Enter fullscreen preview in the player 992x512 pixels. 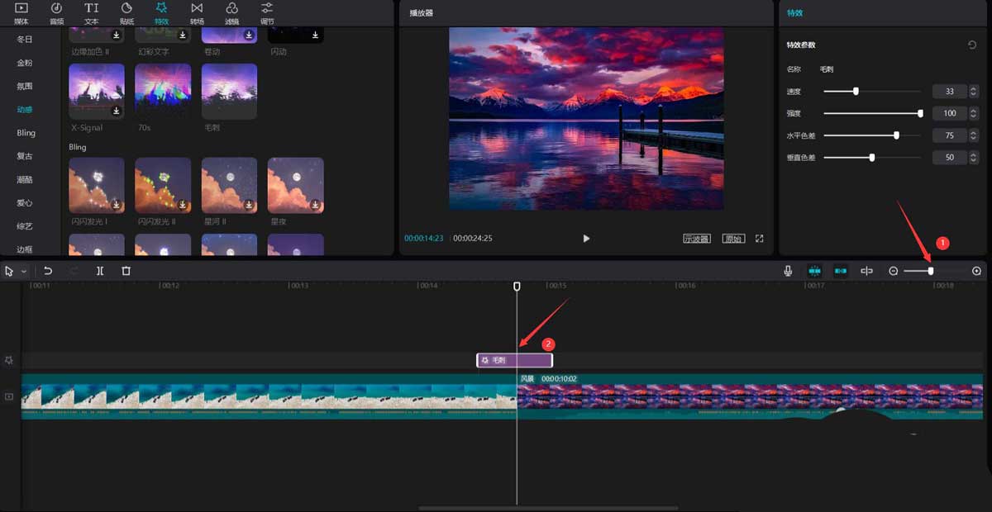click(759, 239)
